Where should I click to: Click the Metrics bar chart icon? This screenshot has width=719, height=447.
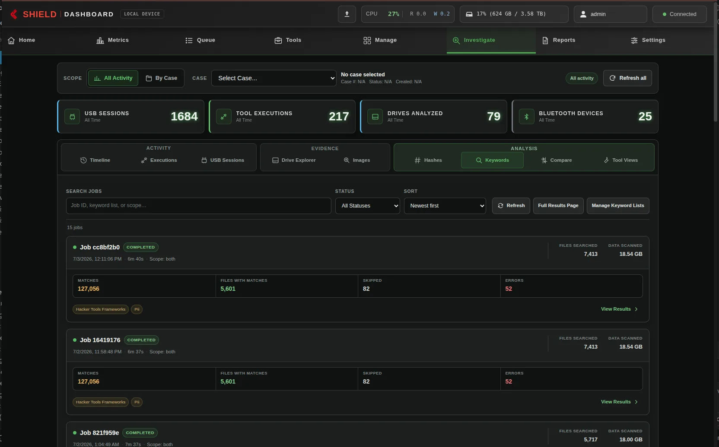pyautogui.click(x=100, y=40)
